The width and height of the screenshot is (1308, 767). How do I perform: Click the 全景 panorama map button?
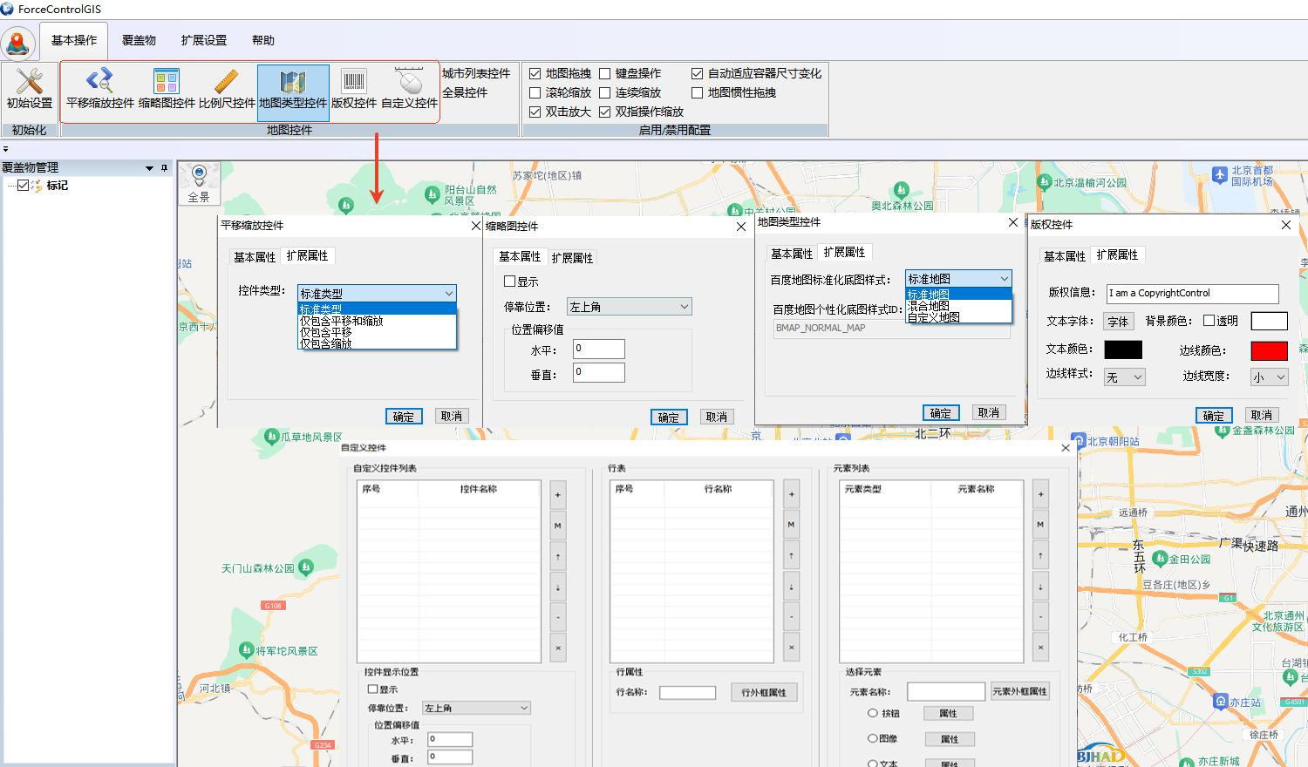199,183
